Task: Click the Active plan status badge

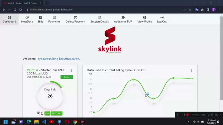Action: click(67, 77)
